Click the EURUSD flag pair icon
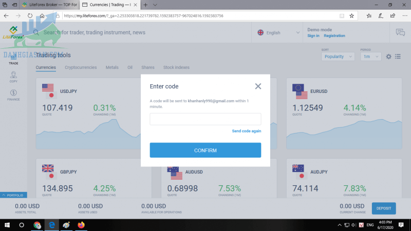The image size is (411, 231). pyautogui.click(x=300, y=91)
